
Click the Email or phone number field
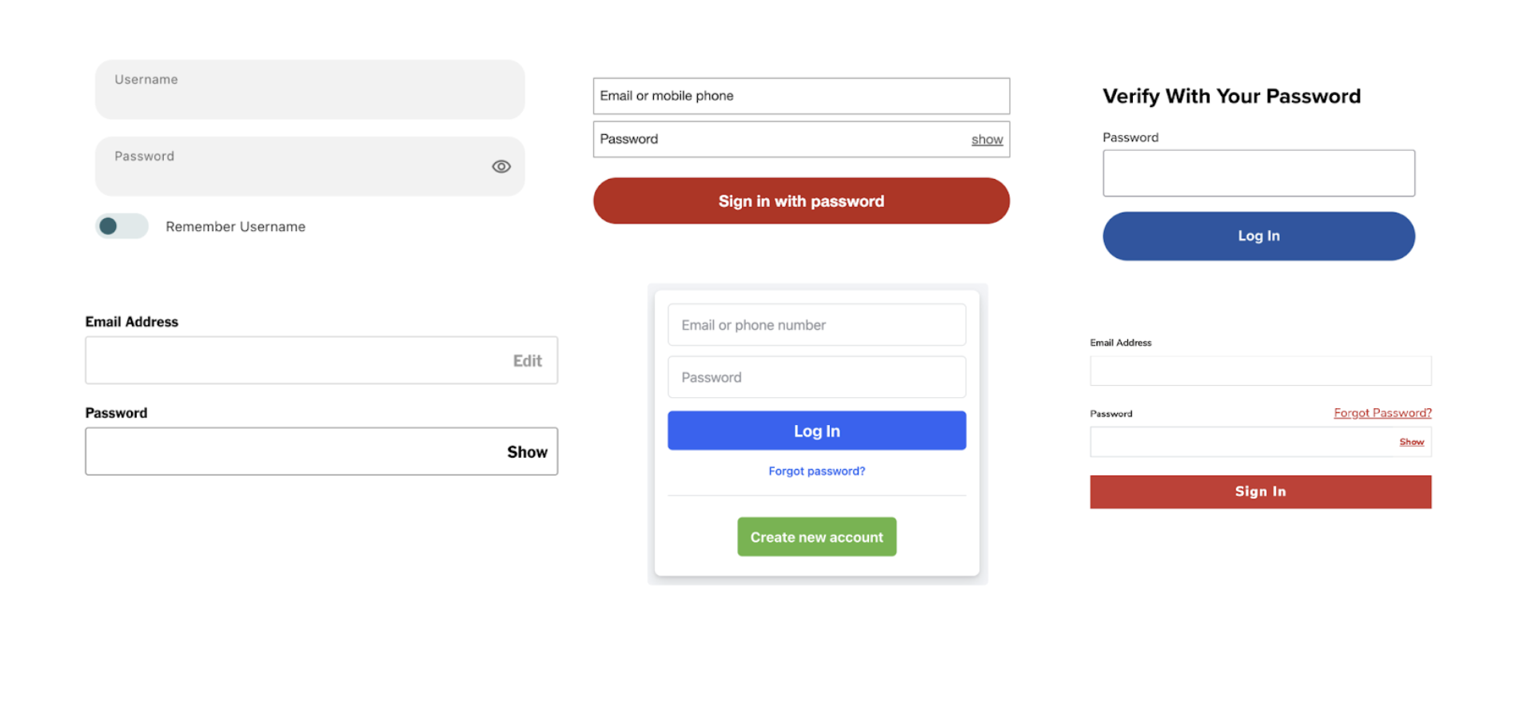[x=816, y=325]
